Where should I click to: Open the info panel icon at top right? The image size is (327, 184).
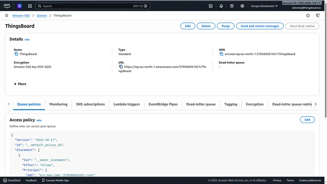tap(308, 16)
